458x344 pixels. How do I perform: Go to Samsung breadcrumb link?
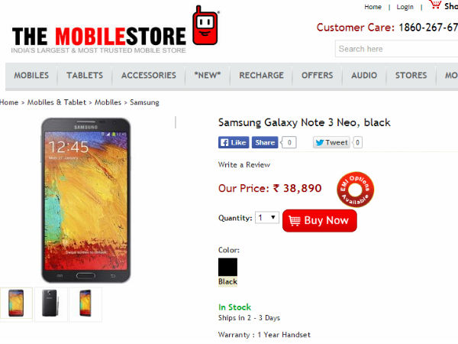click(x=144, y=102)
